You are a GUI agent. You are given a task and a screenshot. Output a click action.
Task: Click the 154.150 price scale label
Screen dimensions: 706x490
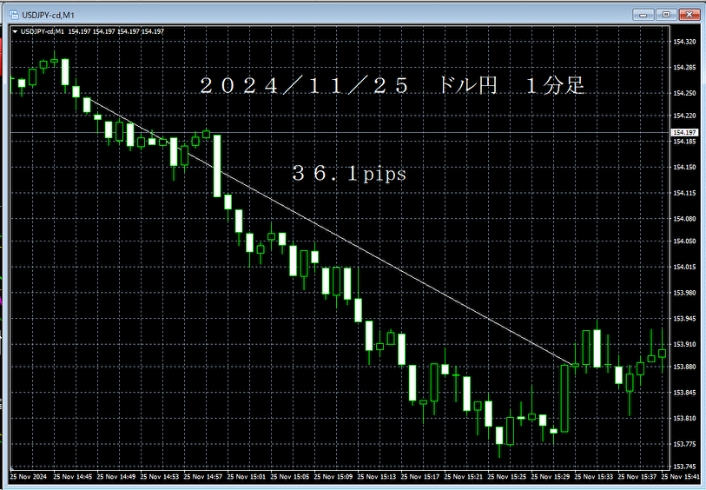coord(684,167)
